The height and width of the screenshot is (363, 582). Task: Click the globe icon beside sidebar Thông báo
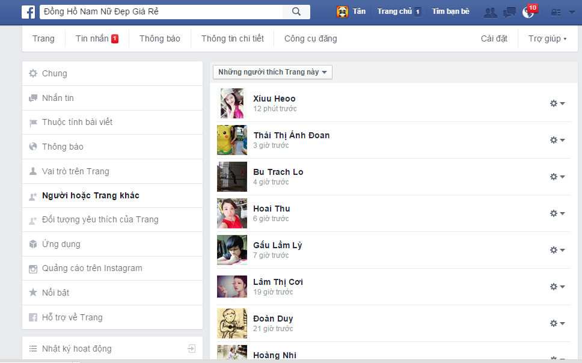tap(33, 147)
